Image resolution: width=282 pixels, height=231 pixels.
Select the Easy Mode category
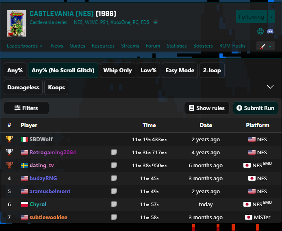[180, 70]
